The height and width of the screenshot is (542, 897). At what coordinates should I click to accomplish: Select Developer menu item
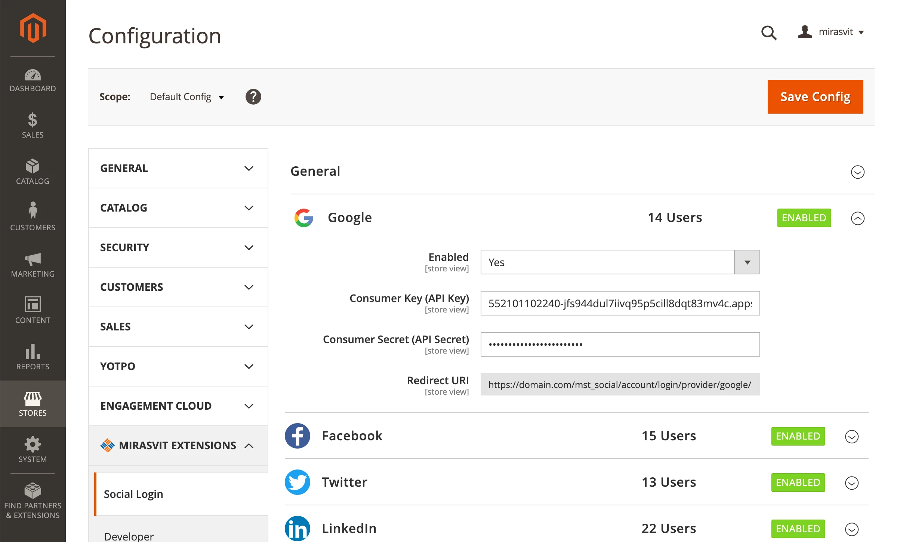point(129,536)
